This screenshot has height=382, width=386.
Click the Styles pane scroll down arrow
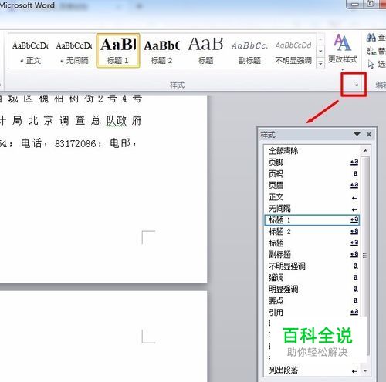pyautogui.click(x=365, y=370)
